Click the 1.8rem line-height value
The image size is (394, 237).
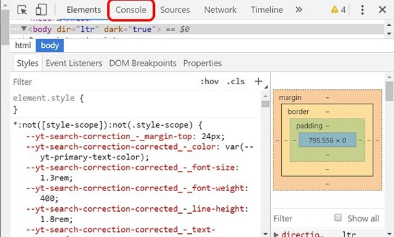pos(54,219)
